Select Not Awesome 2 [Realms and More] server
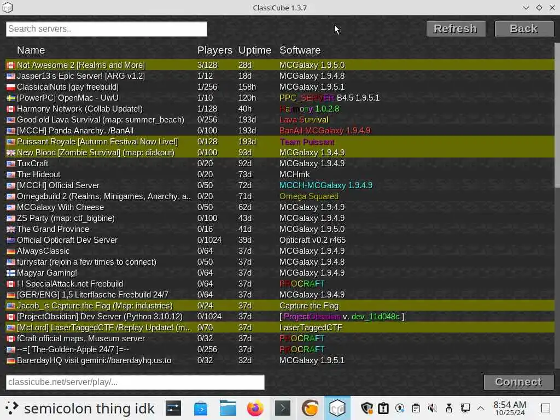This screenshot has height=420, width=560. tap(279, 65)
